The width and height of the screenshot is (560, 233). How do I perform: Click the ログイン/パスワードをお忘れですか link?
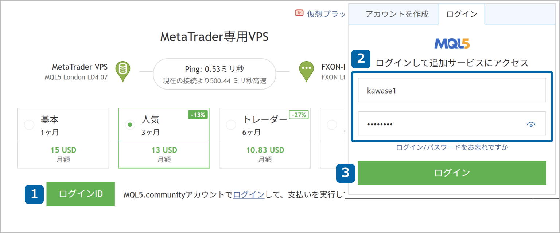452,146
